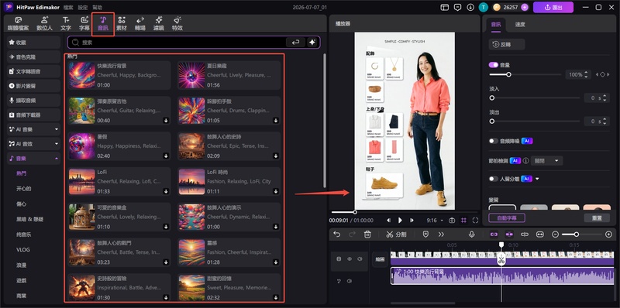The height and width of the screenshot is (308, 620).
Task: Select the 純音樂 music category
Action: tap(24, 234)
